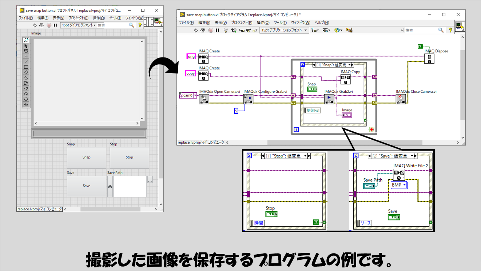Click the IMAQdx Close Camera.vi node
The height and width of the screenshot is (271, 481).
click(x=401, y=99)
